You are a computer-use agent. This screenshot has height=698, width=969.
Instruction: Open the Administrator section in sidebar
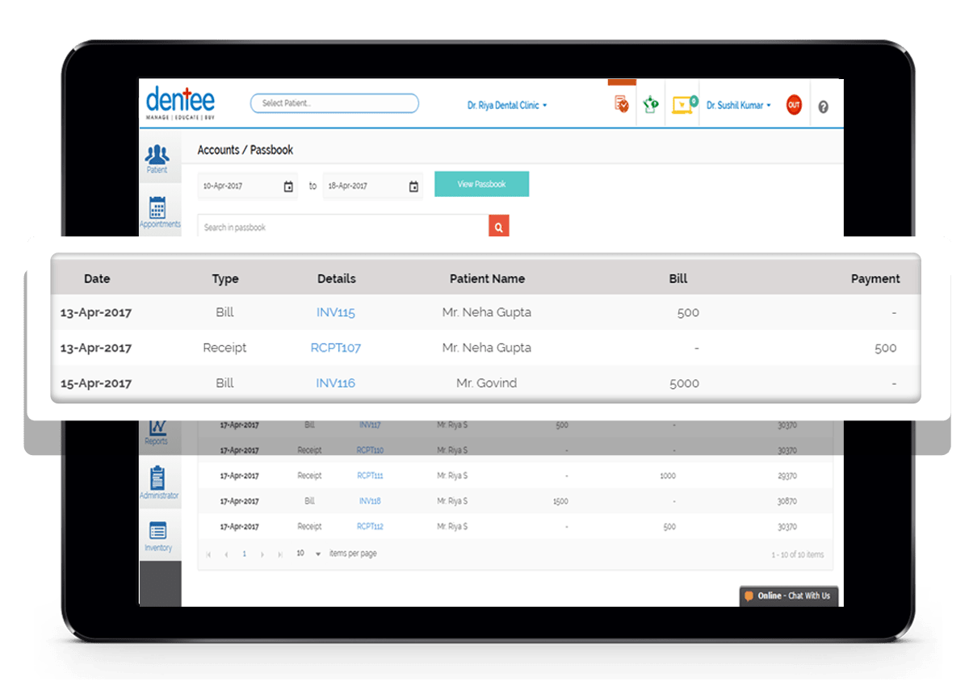pos(158,483)
